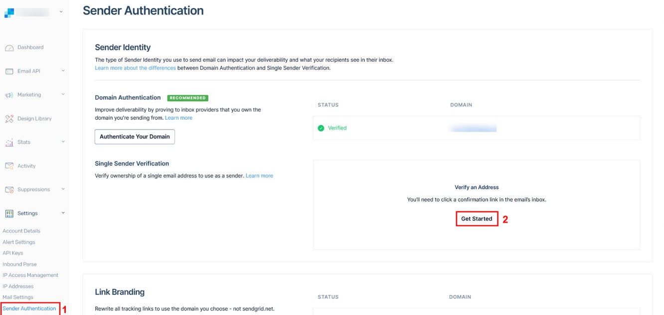This screenshot has width=664, height=315.
Task: Go to IP Addresses page
Action: point(18,286)
